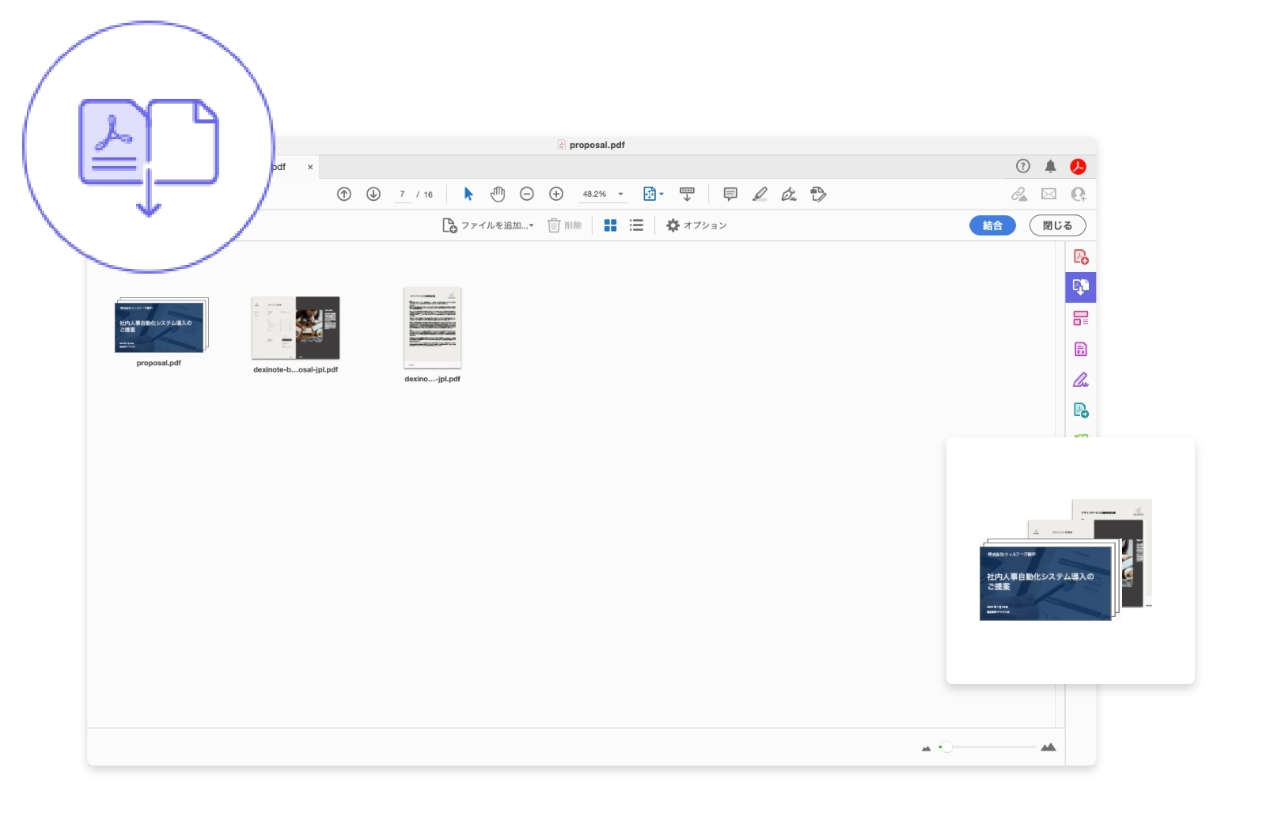
Task: Open the ファイルを追加 dropdown
Action: (487, 225)
